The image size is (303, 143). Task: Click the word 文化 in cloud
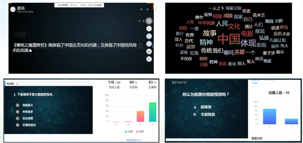[234, 26]
